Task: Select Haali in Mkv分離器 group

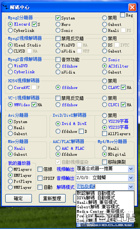Action: pos(10,148)
